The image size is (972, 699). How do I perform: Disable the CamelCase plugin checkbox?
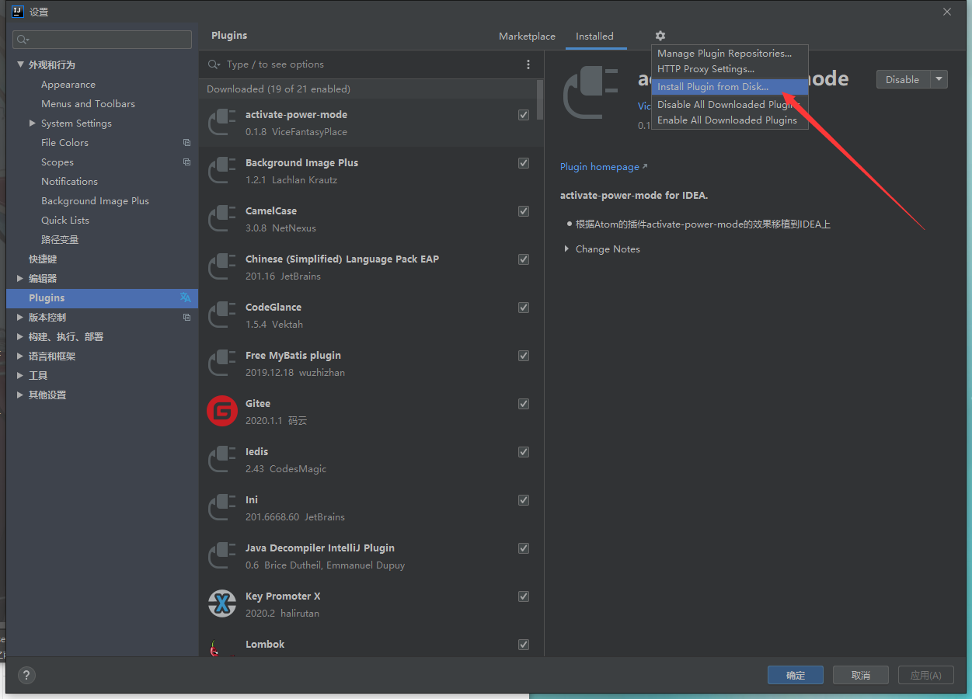coord(524,211)
